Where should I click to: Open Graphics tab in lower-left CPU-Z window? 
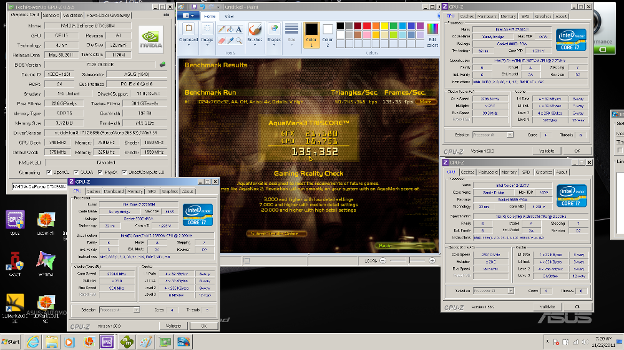pos(170,191)
